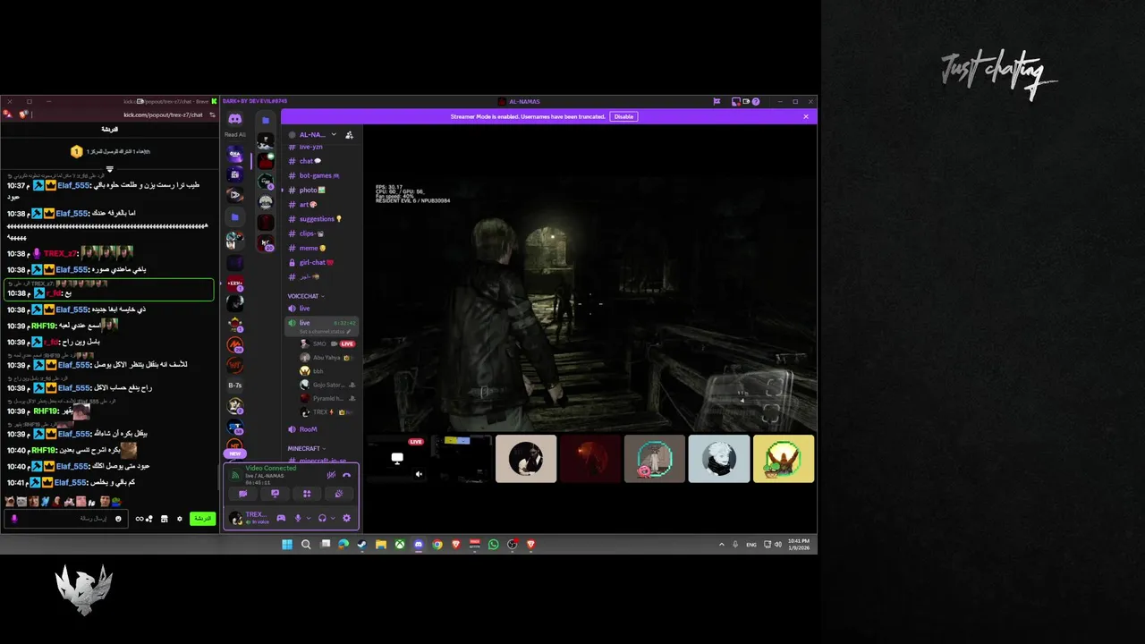Image resolution: width=1145 pixels, height=644 pixels.
Task: Open Google Chrome from taskbar
Action: click(x=437, y=544)
